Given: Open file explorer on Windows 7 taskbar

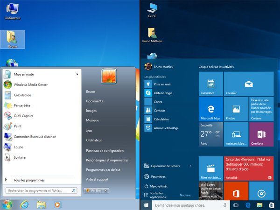Looking at the screenshot, I should tap(41, 205).
